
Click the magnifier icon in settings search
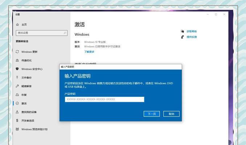pyautogui.click(x=65, y=33)
